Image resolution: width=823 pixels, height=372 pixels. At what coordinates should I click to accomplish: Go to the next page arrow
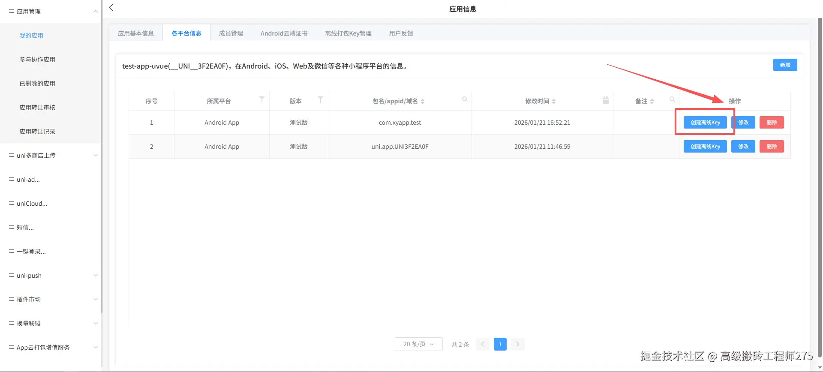coord(518,344)
